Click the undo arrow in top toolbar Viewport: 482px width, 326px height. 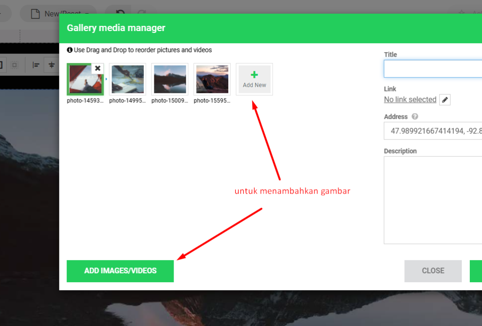(120, 14)
